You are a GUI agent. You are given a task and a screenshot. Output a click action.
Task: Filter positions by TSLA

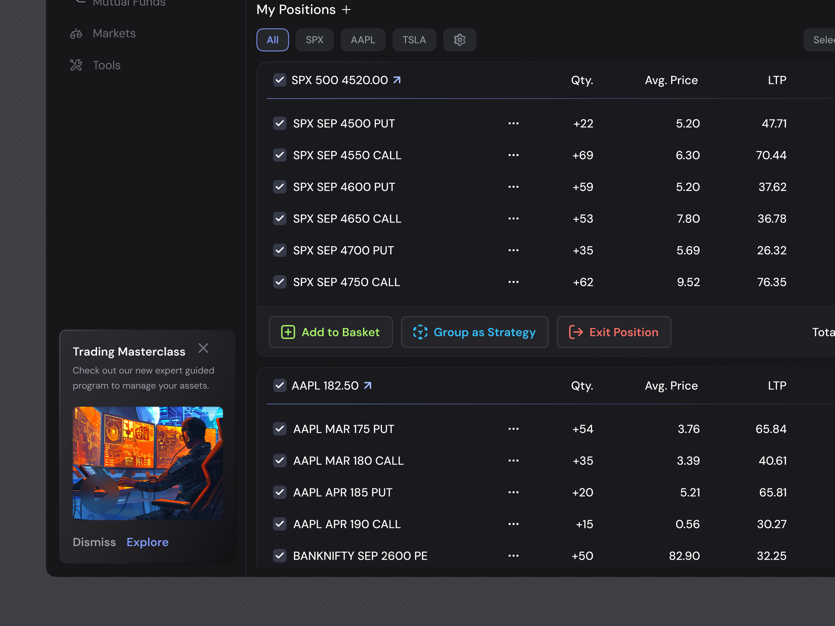(x=414, y=40)
